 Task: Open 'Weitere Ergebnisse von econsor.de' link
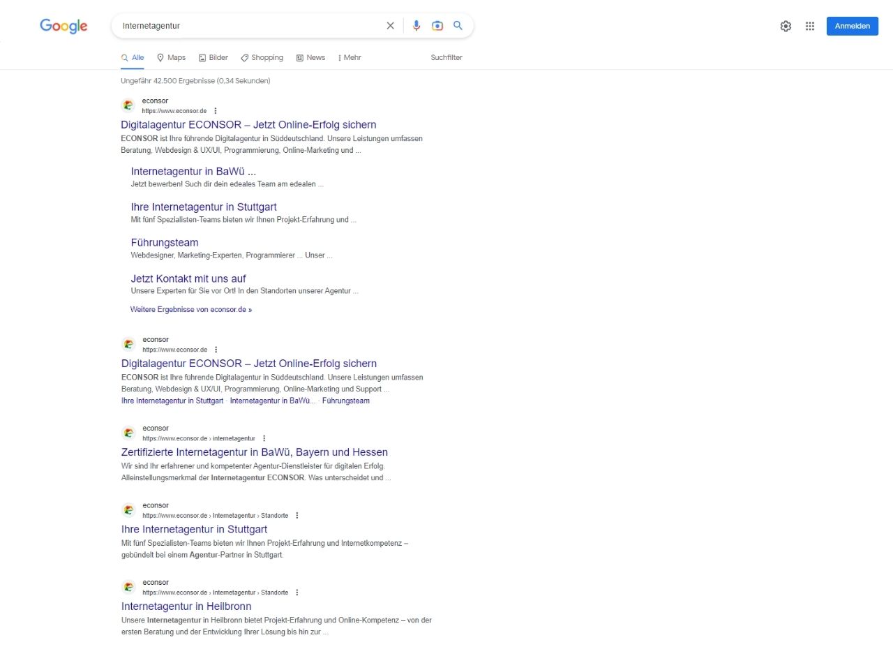(191, 309)
